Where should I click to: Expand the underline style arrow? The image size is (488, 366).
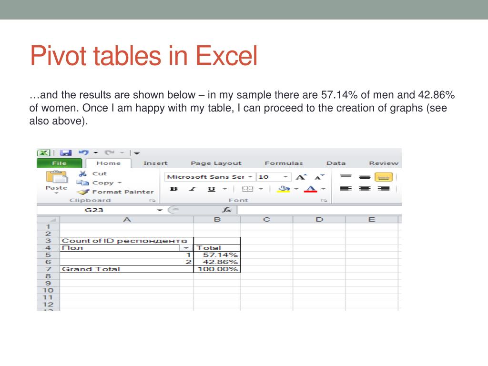click(x=225, y=189)
